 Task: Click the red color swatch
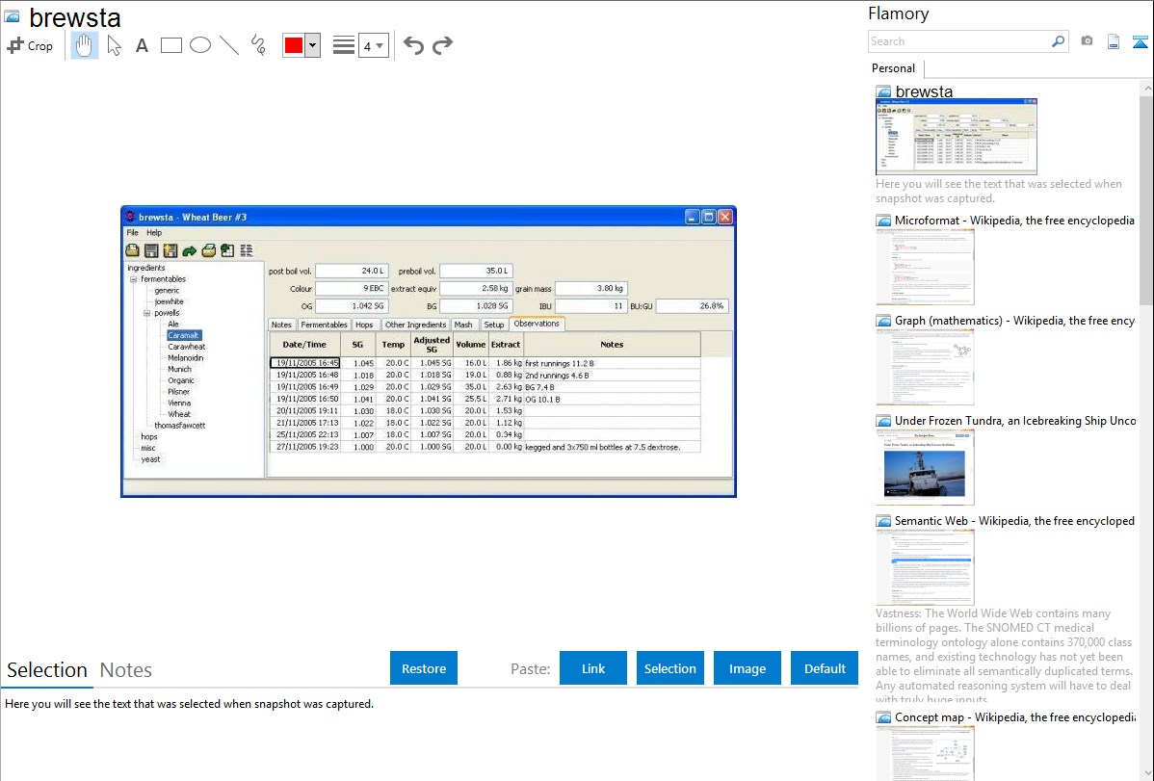[x=294, y=45]
